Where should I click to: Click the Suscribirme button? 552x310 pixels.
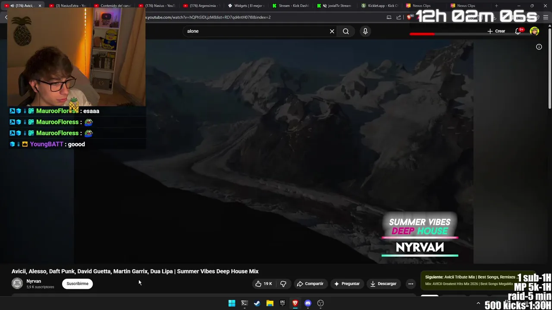(x=78, y=284)
